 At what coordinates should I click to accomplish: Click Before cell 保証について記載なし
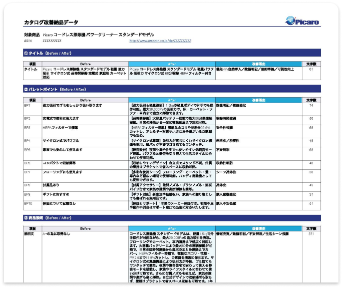(85, 205)
